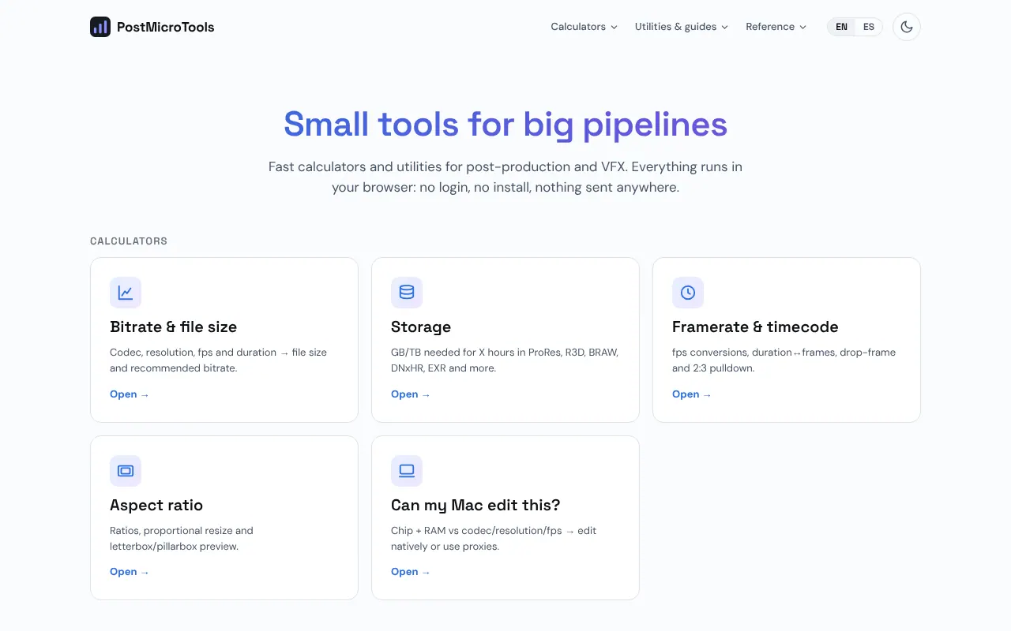Click the 'fps conversions, duration↔frames' description
1011x631 pixels.
click(784, 360)
